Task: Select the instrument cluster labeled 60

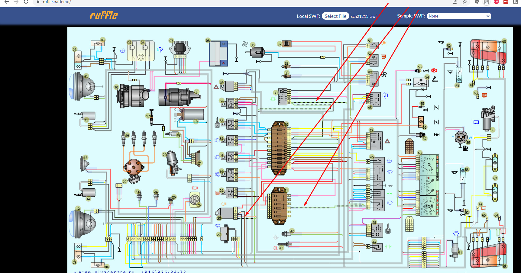Action: click(x=428, y=185)
